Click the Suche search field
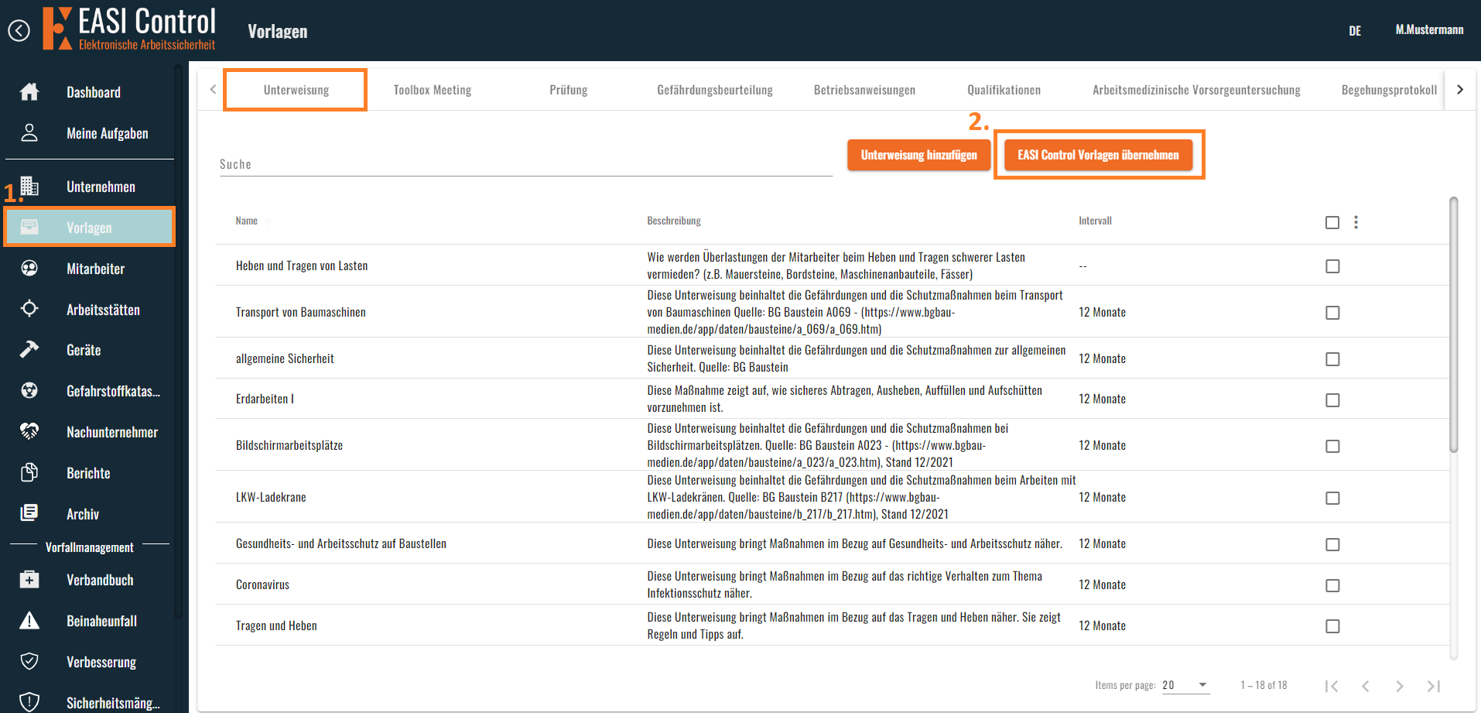Image resolution: width=1481 pixels, height=713 pixels. click(x=525, y=164)
